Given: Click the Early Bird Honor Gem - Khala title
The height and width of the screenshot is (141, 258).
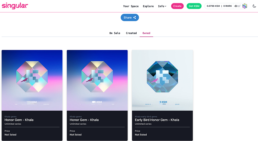Looking at the screenshot, I should click(157, 120).
